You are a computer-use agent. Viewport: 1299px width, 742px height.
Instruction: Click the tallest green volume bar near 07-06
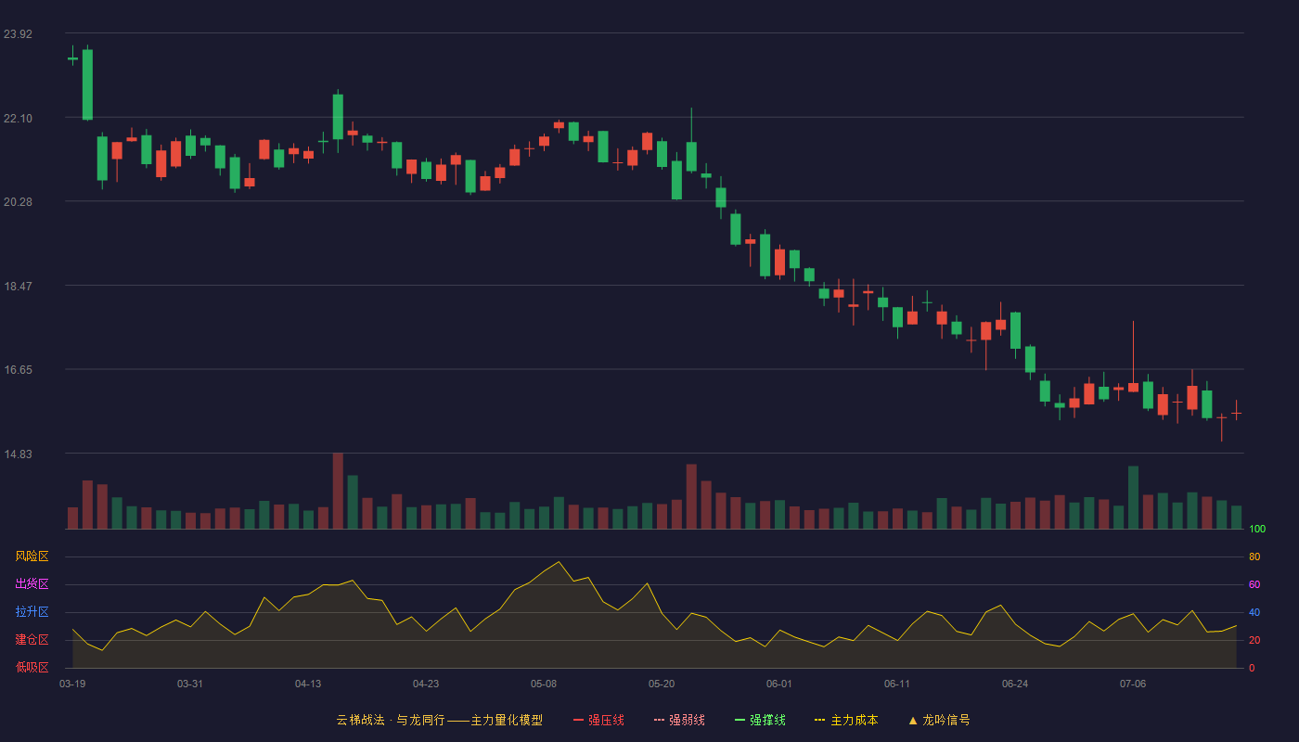point(1133,497)
